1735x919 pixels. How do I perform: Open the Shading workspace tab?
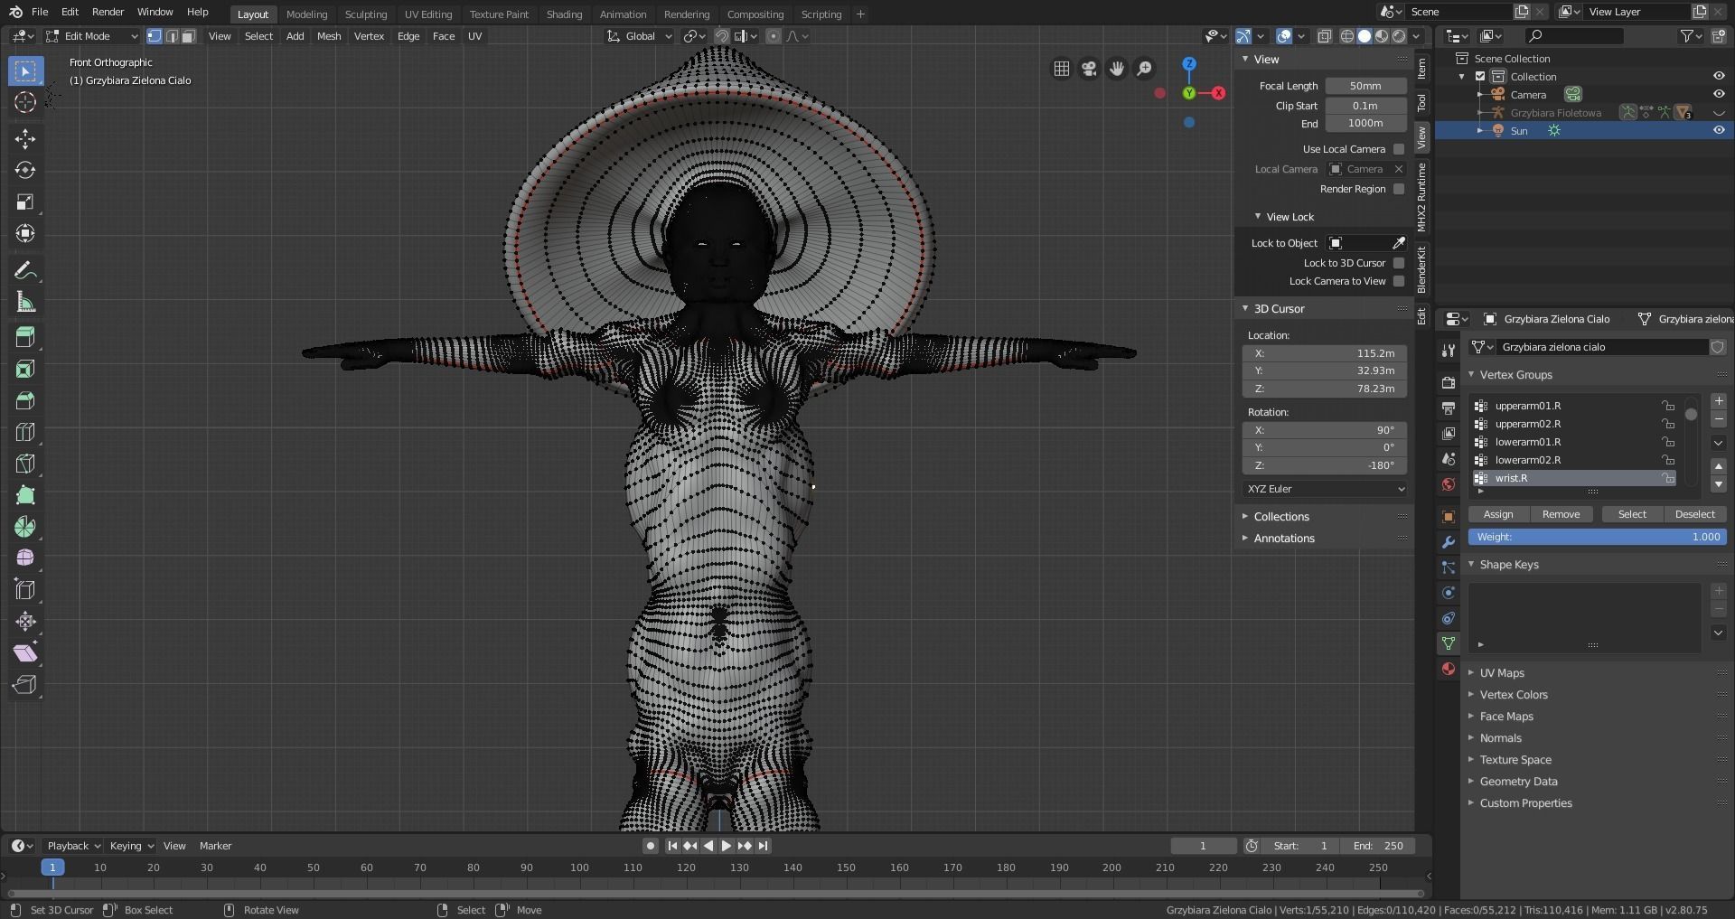[x=564, y=14]
